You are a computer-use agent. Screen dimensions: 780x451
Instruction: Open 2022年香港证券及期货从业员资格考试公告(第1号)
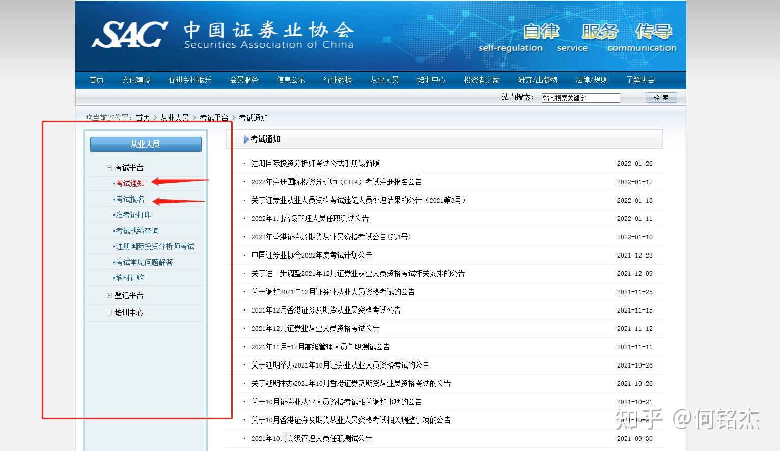pyautogui.click(x=331, y=237)
